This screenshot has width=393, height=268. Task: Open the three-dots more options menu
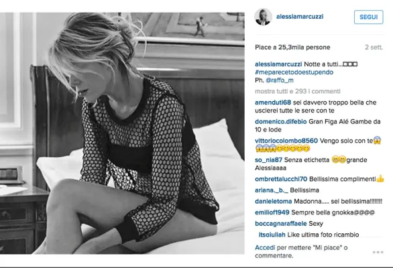(x=378, y=252)
